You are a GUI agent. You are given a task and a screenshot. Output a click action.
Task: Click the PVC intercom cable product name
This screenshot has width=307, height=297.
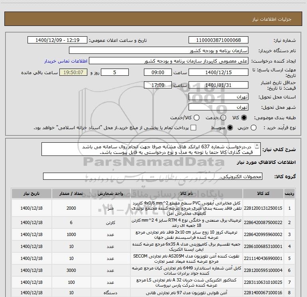point(187,208)
